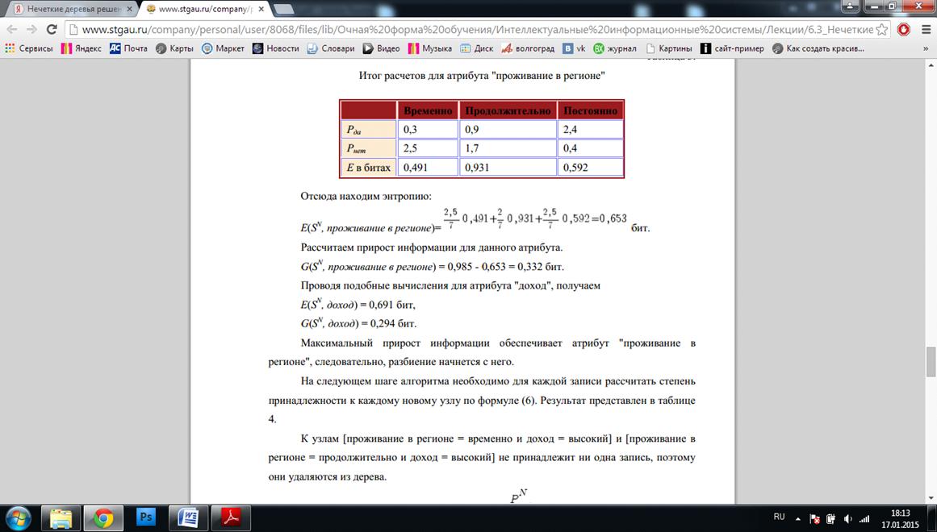Click the cell with value 0,592
The width and height of the screenshot is (937, 532).
tap(591, 168)
